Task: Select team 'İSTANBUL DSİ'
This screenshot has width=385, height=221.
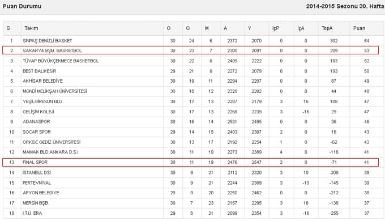Action: click(x=37, y=173)
